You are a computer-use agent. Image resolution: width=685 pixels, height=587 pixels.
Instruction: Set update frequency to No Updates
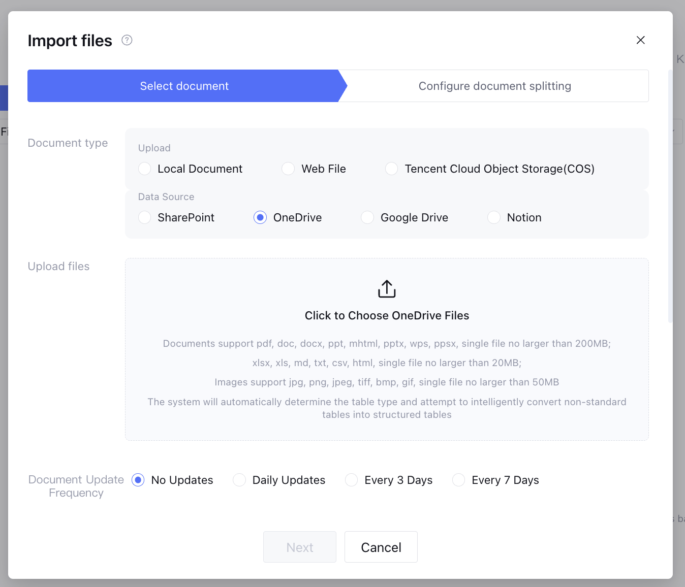[x=138, y=480]
